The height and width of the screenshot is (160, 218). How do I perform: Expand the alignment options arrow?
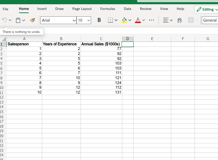coord(171,20)
